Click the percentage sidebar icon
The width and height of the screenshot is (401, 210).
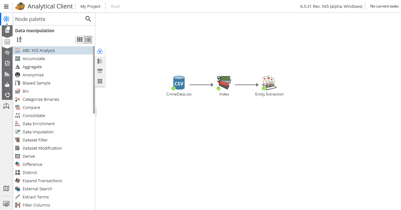click(7, 63)
